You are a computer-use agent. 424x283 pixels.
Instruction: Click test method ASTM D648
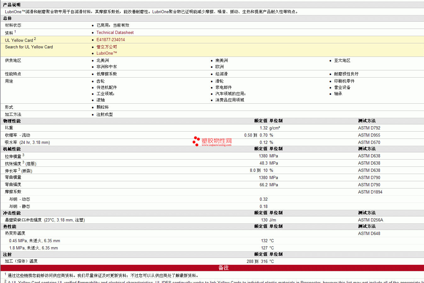click(x=369, y=233)
